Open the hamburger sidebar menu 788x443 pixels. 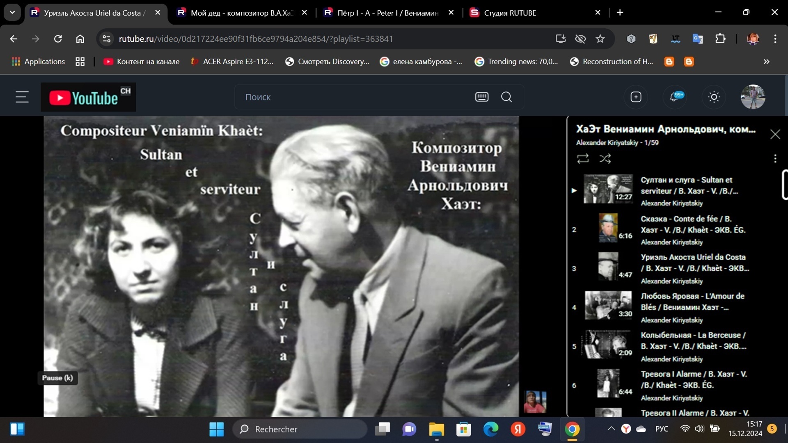coord(22,97)
